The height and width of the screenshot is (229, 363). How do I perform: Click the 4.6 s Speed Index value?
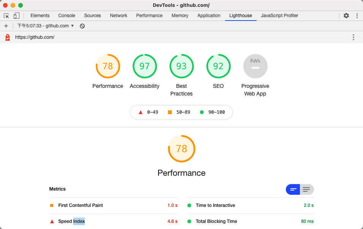coord(173,221)
